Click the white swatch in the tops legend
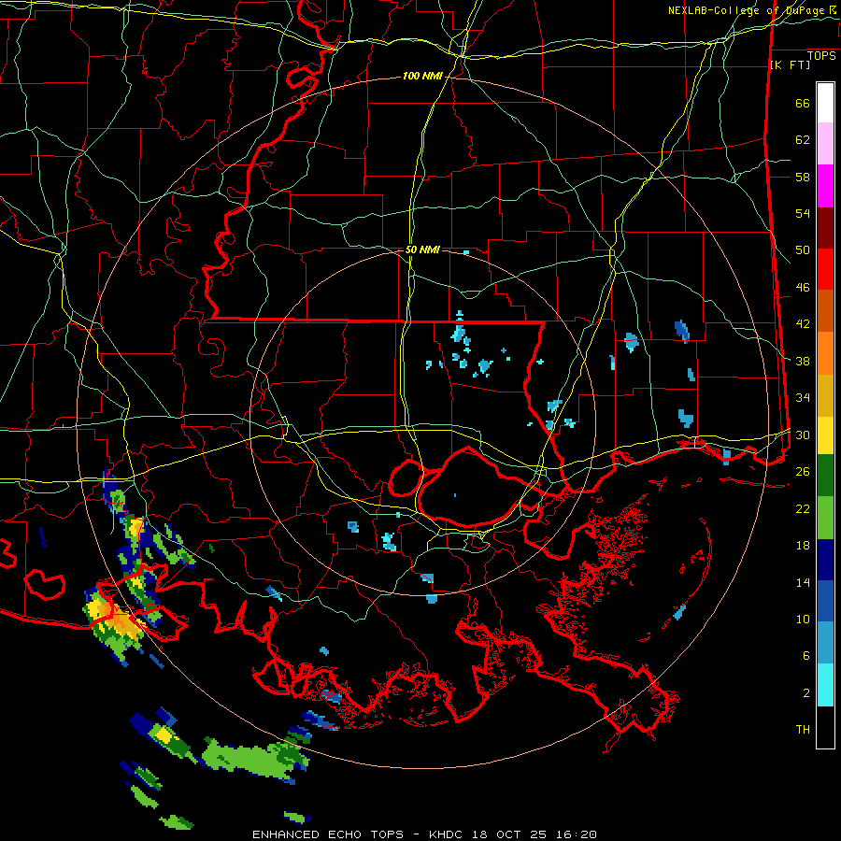Screen dimensions: 841x841 (x=825, y=103)
